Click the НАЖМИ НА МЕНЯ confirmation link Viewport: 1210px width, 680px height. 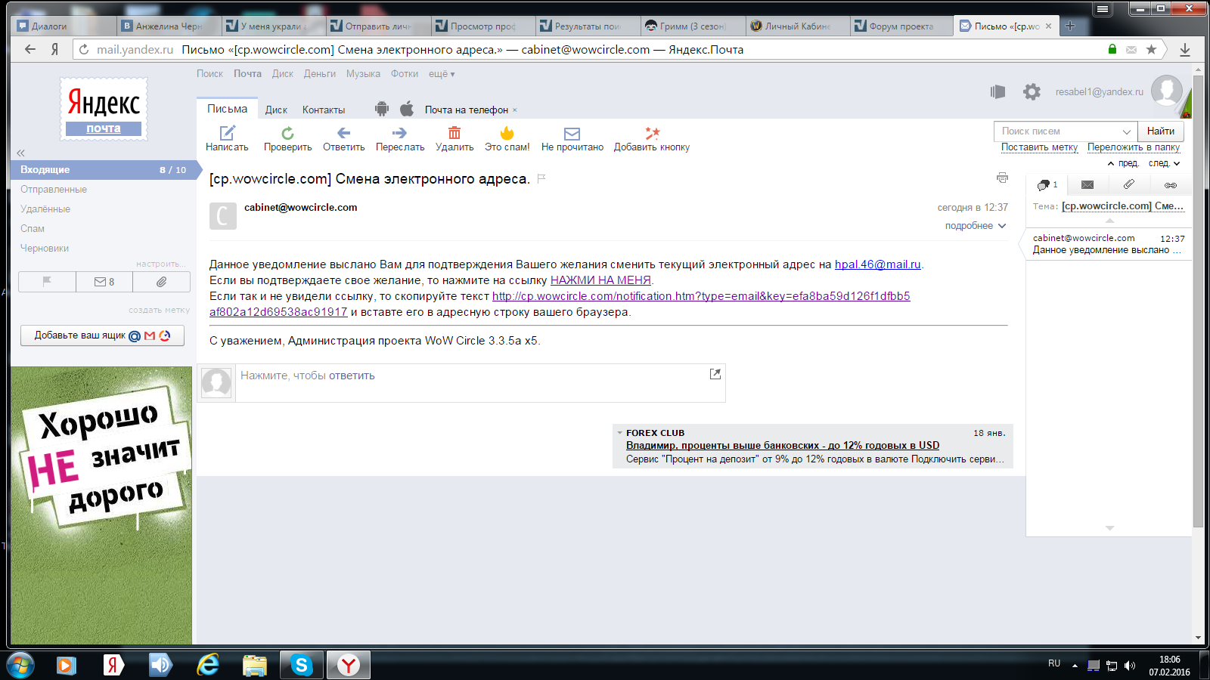(x=600, y=280)
